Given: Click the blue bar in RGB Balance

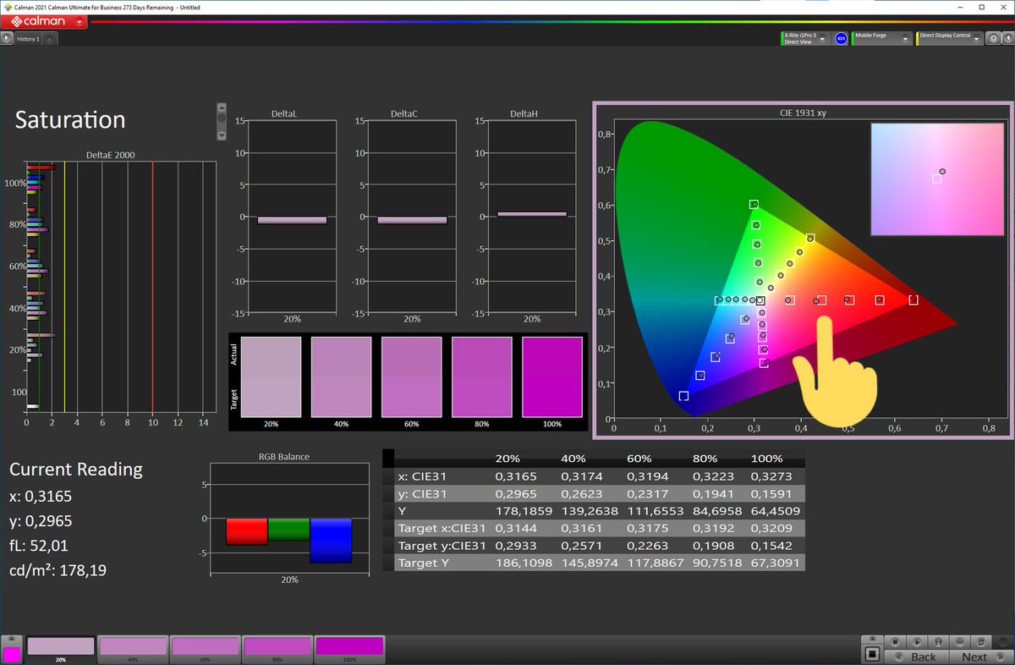Looking at the screenshot, I should pos(331,541).
